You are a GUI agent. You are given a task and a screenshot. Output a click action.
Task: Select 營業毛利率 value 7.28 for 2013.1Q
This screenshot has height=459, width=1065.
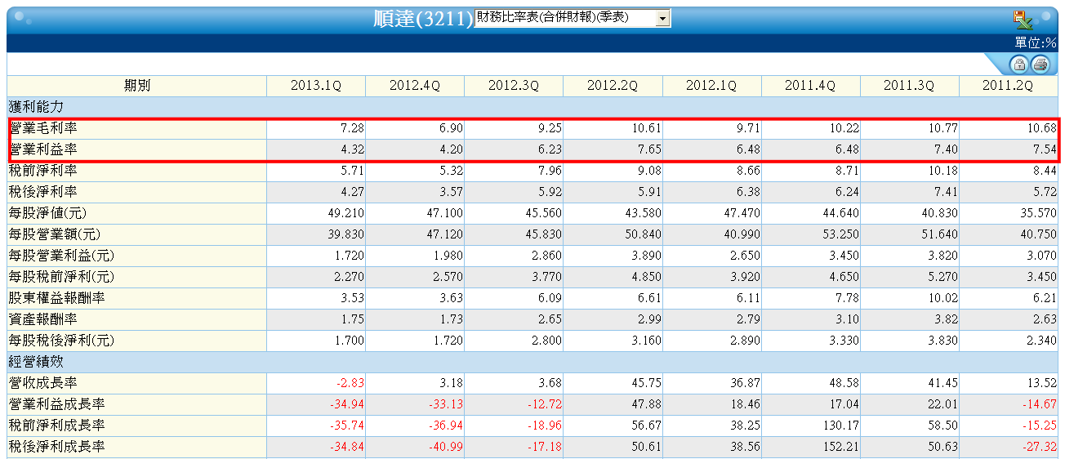tap(352, 128)
